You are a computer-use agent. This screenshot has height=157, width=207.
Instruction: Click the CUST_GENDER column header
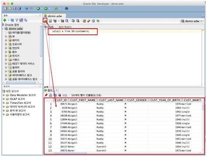[137, 100]
